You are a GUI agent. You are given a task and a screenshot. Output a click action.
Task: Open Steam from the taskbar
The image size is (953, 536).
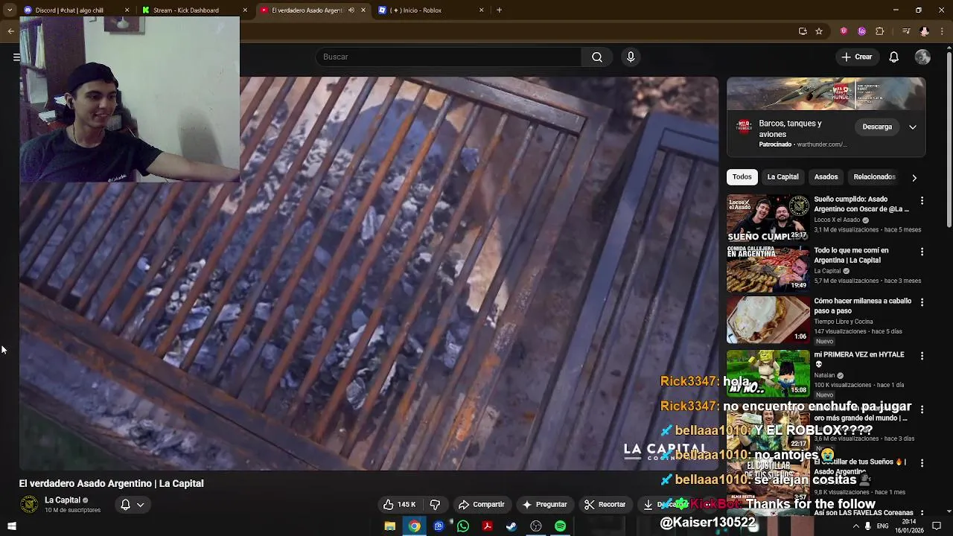coord(511,526)
